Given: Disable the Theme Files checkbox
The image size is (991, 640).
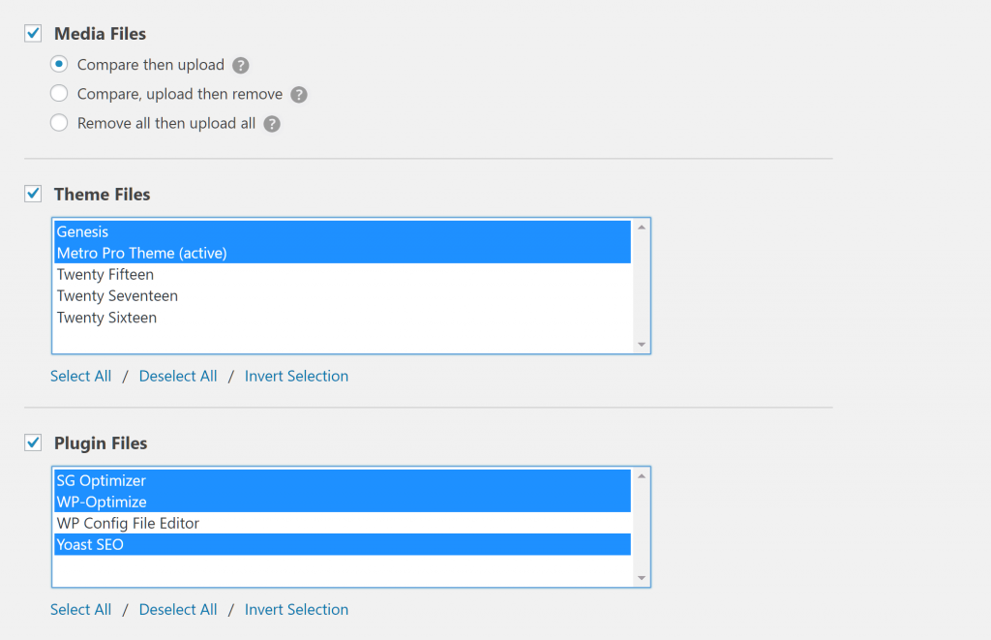Looking at the screenshot, I should 32,193.
